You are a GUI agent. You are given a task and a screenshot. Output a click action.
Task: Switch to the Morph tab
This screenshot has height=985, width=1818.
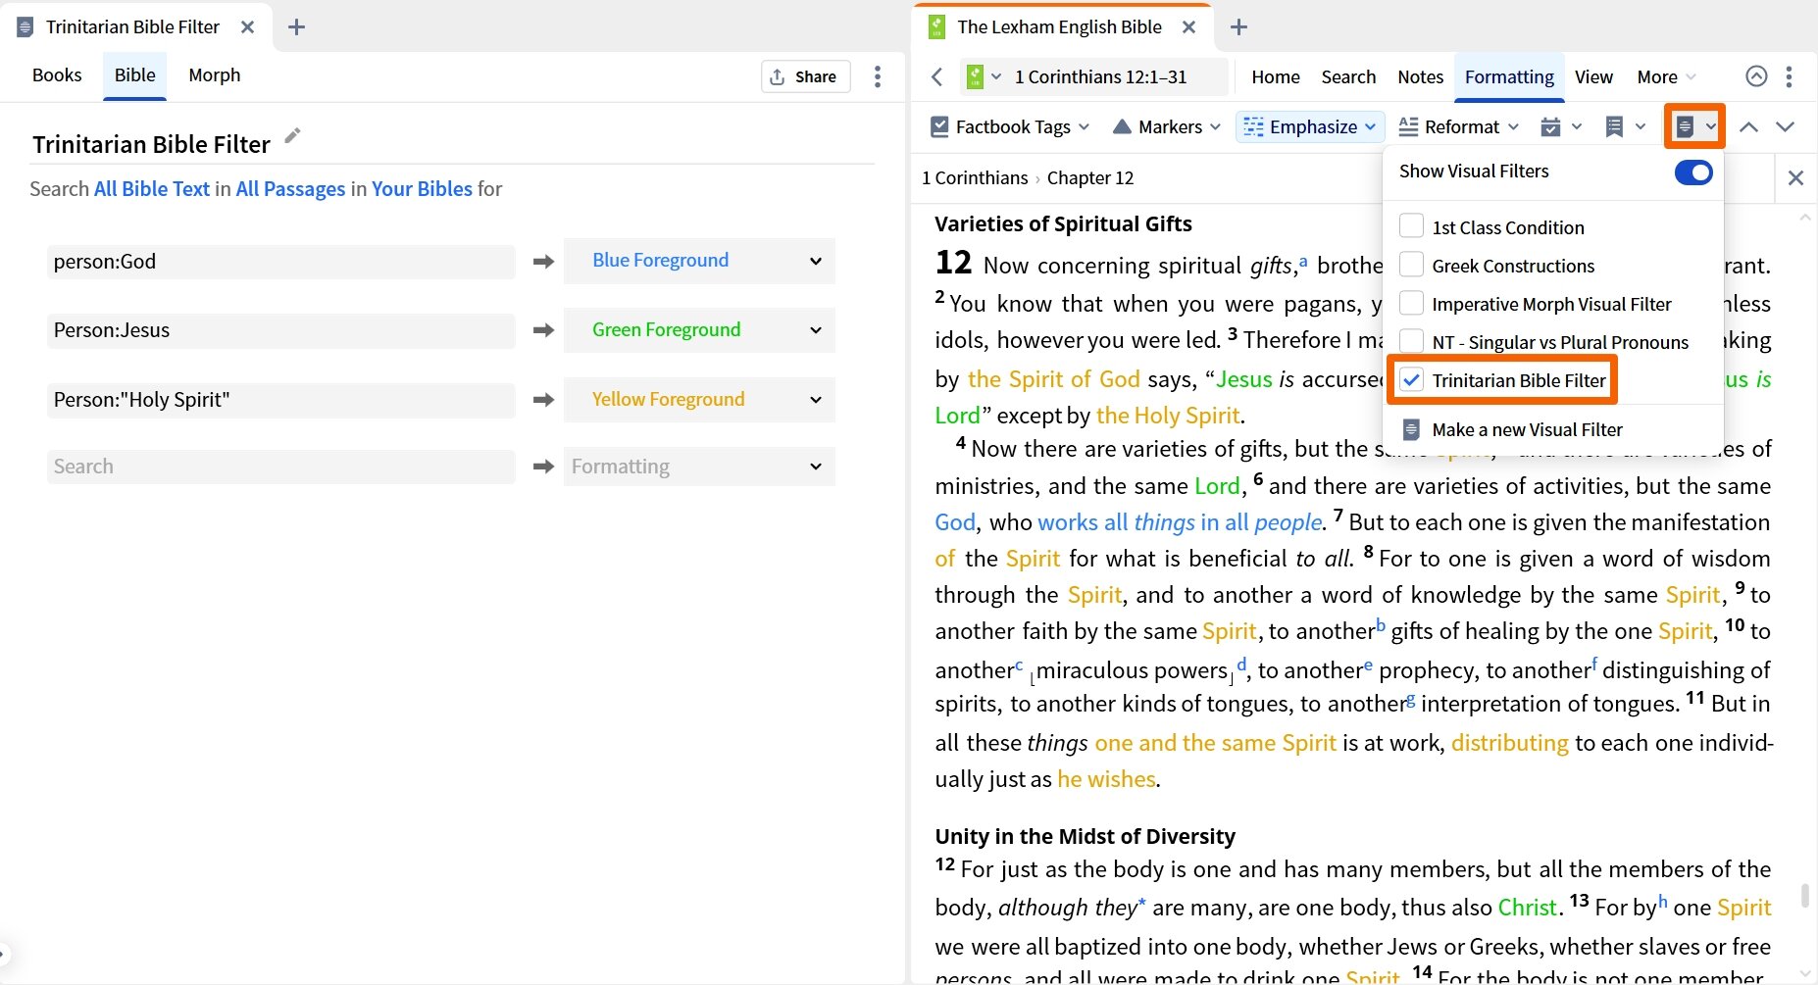215,75
